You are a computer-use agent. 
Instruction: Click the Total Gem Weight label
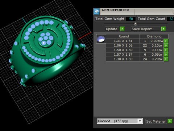[110, 19]
